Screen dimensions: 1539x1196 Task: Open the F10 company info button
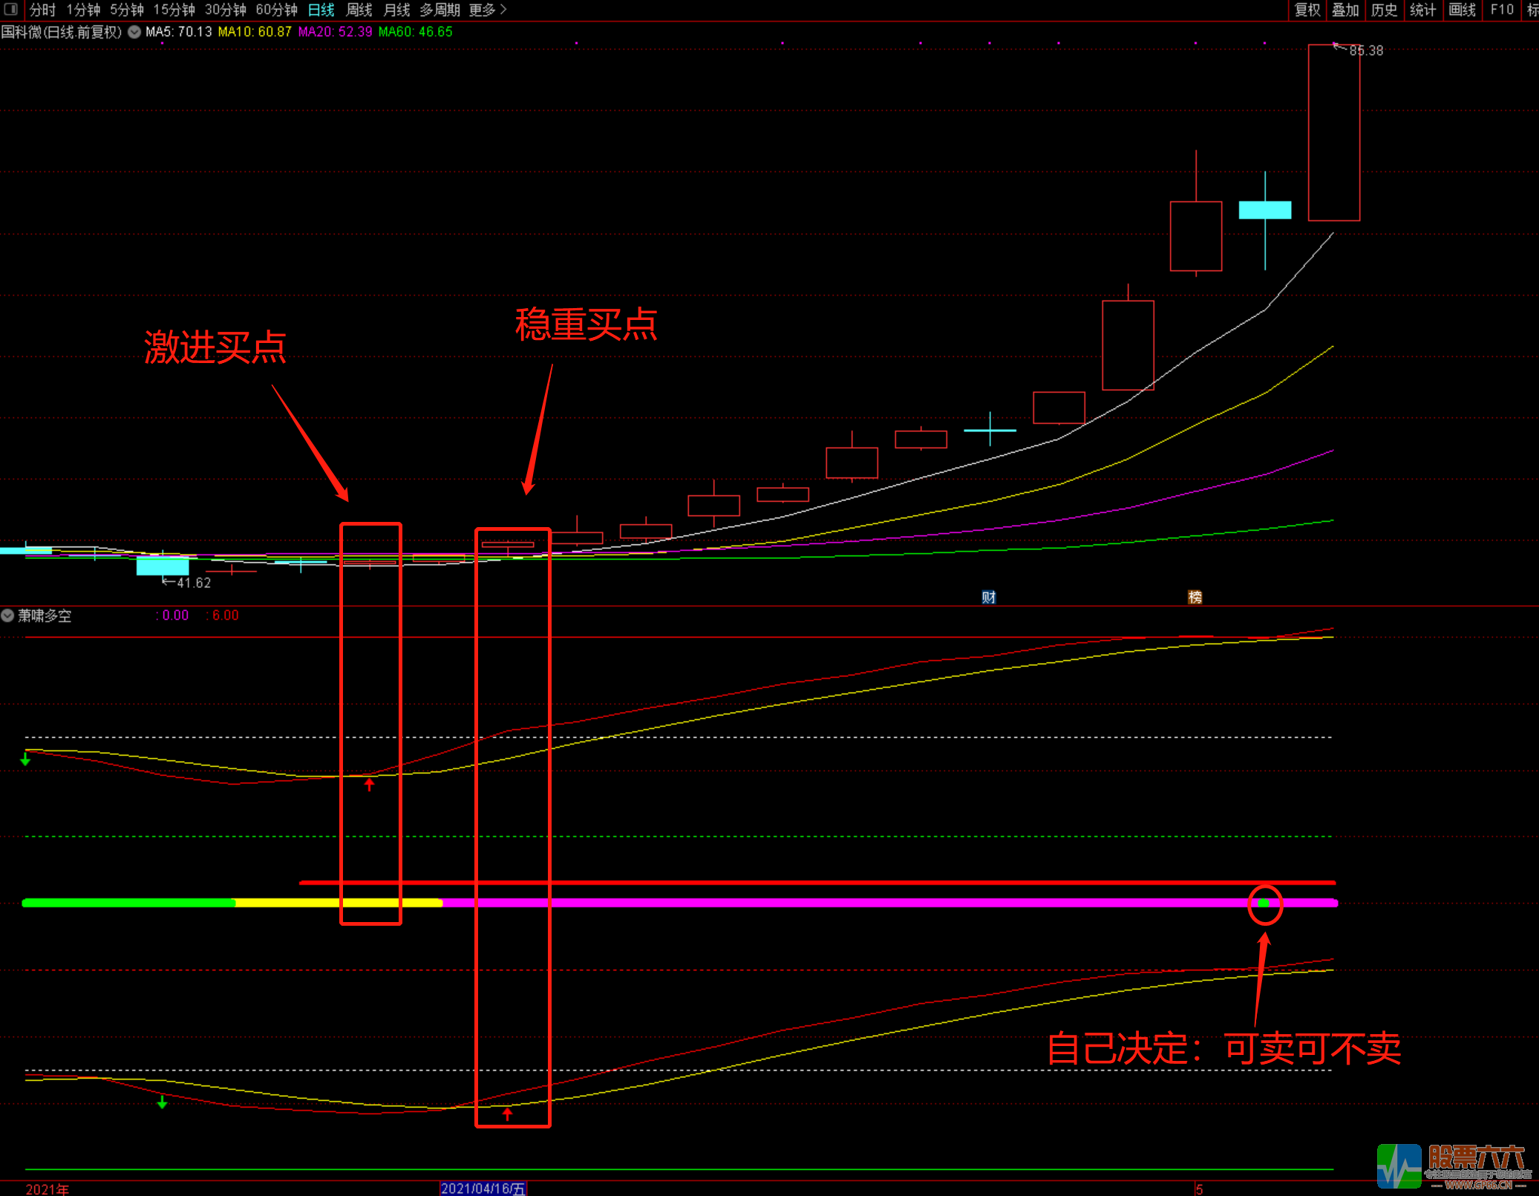click(1501, 10)
